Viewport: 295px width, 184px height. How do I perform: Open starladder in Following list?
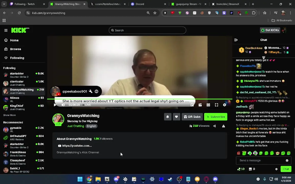pyautogui.click(x=24, y=75)
